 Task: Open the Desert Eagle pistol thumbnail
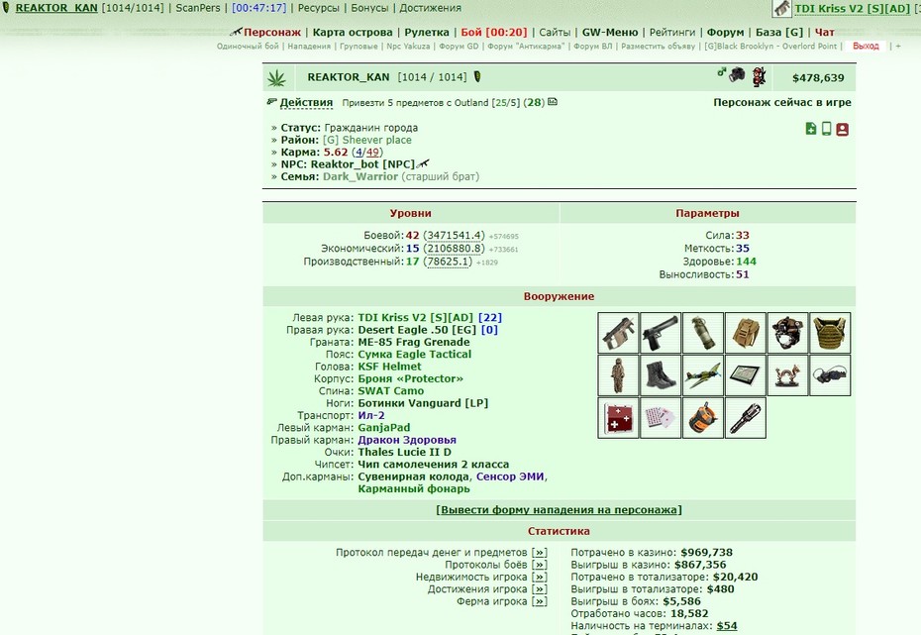coord(661,333)
